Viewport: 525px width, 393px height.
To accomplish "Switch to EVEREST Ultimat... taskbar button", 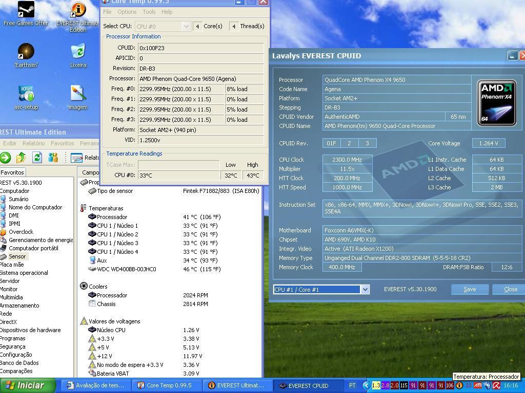I will pyautogui.click(x=237, y=385).
